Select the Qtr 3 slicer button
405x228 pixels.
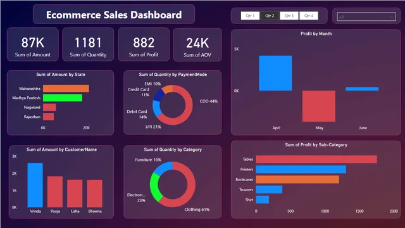point(289,16)
